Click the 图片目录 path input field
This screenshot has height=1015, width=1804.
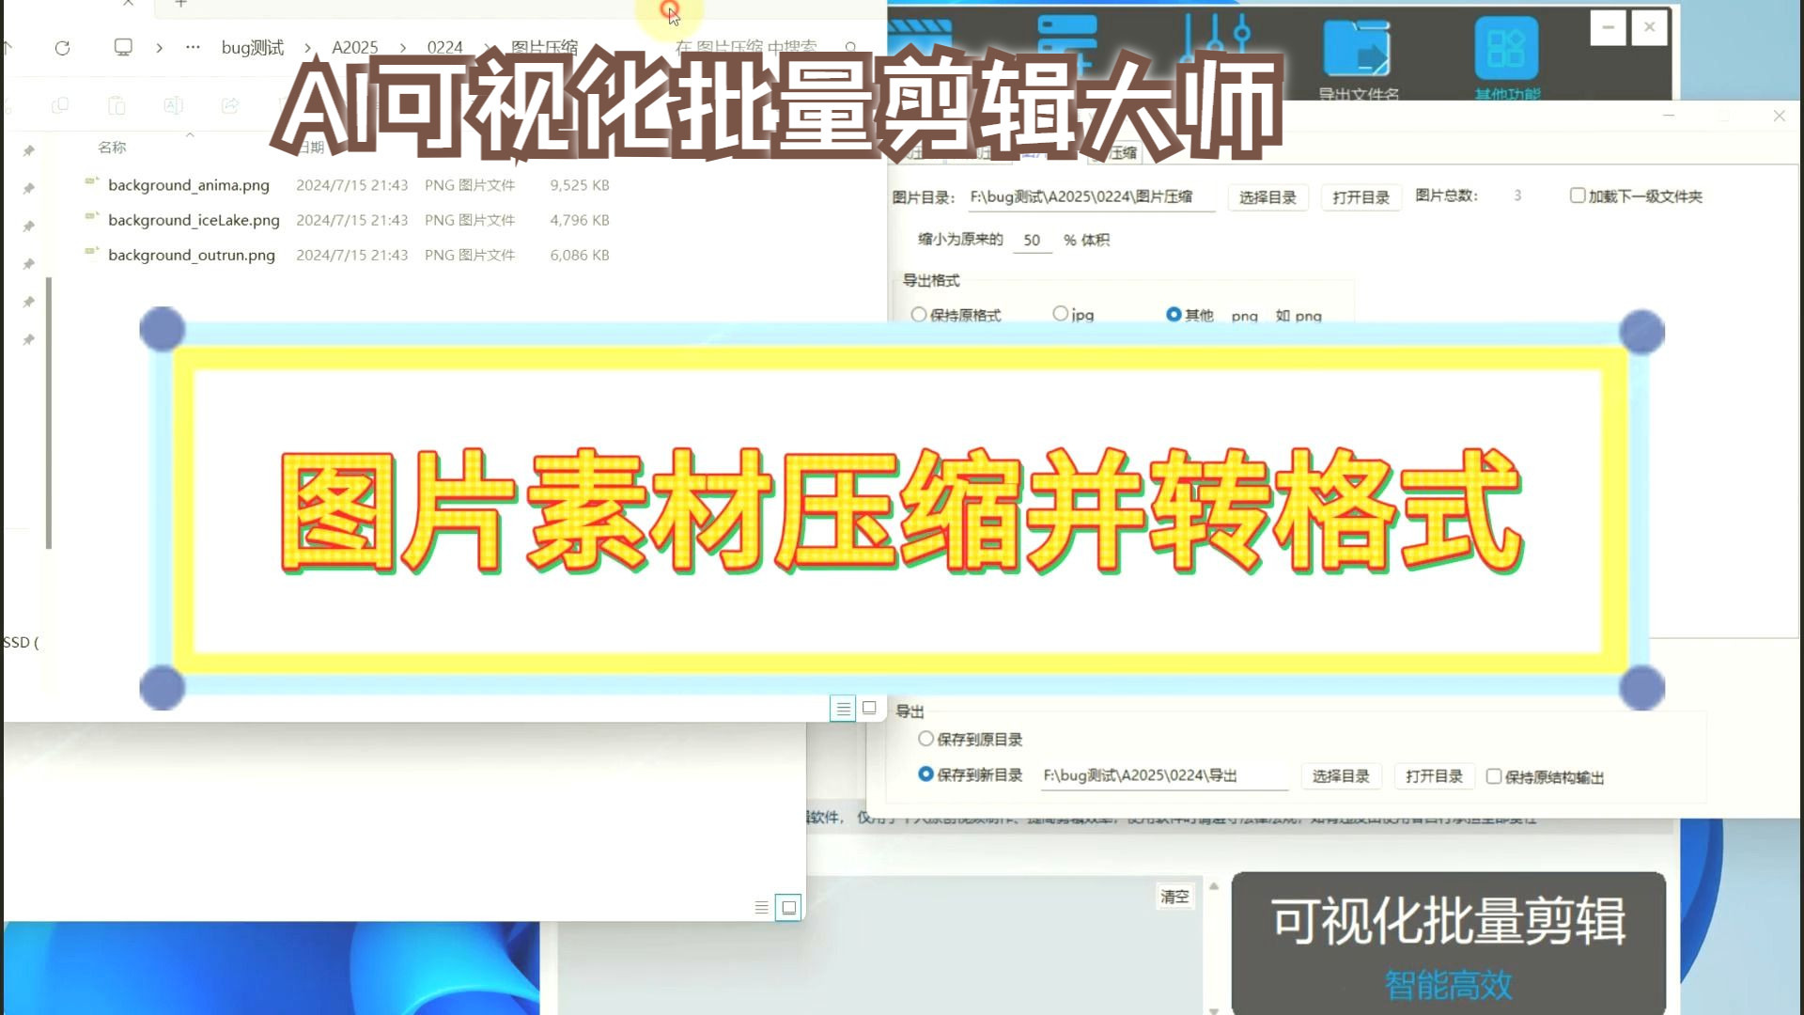click(1091, 196)
